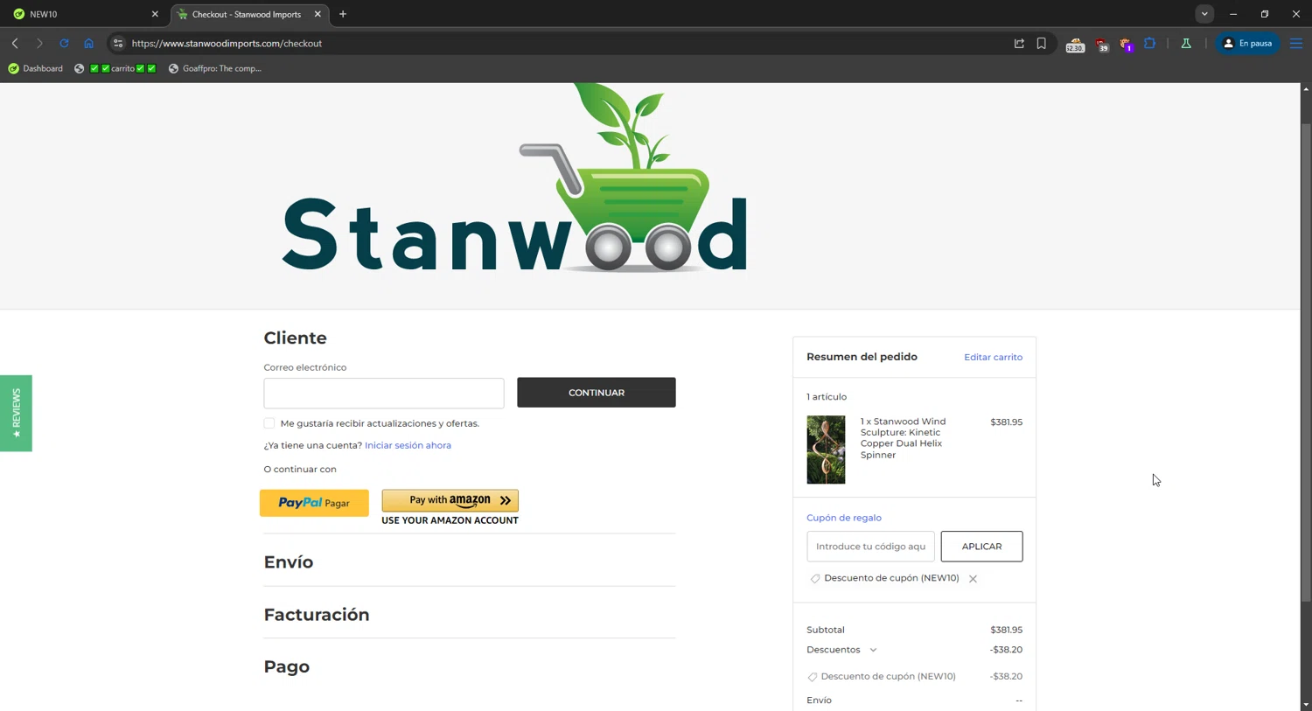Share this page from the address bar
Screen dimensions: 1312x711
click(1019, 43)
